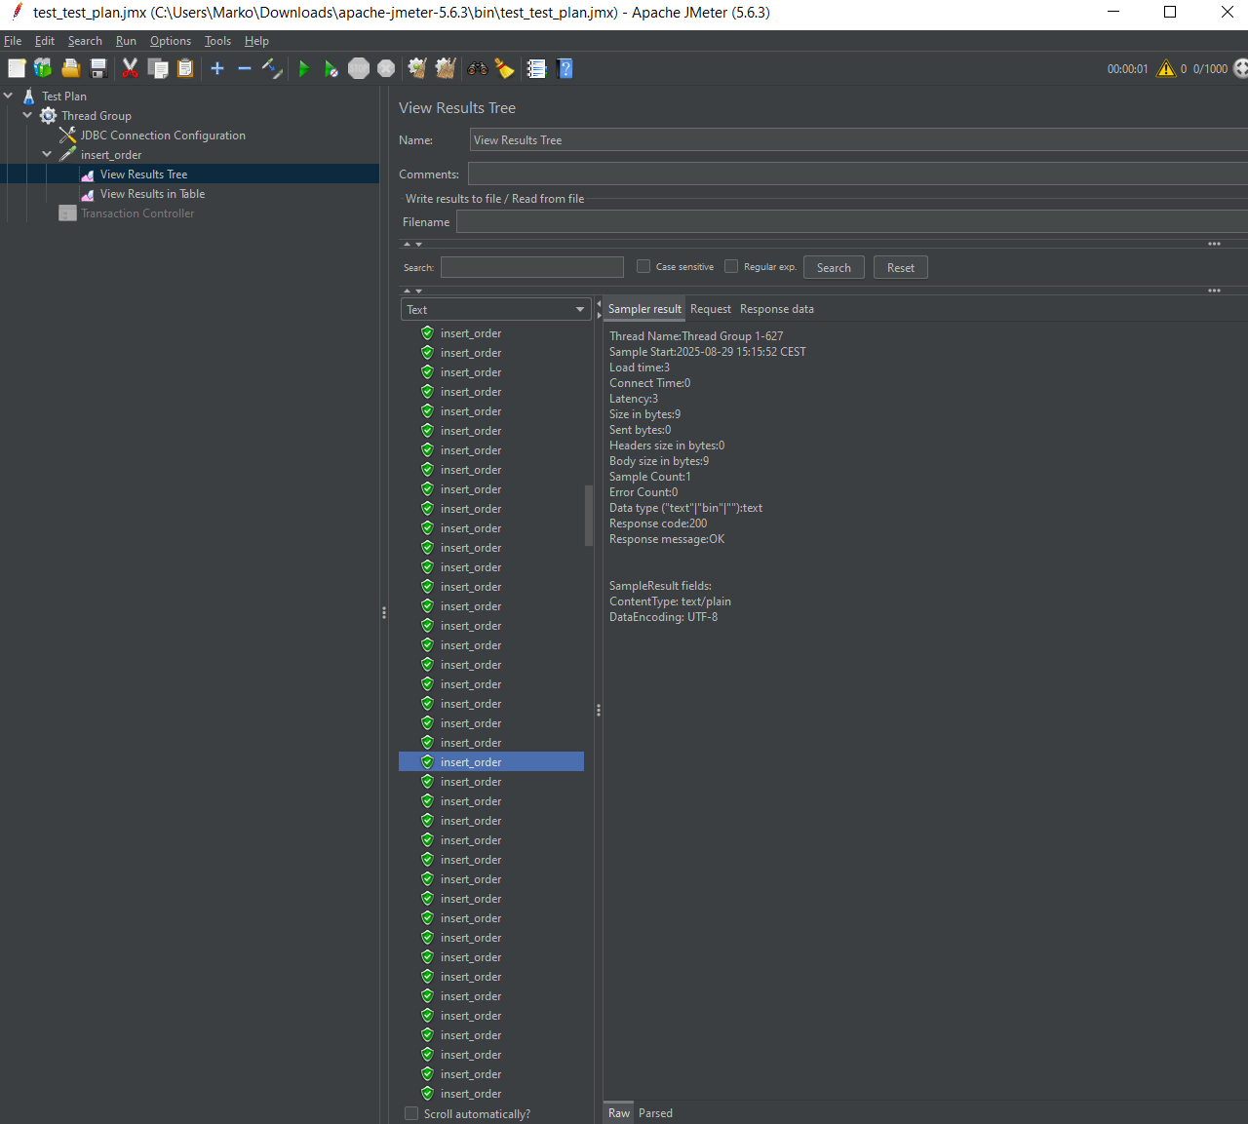Click the Help question mark toolbar icon
This screenshot has width=1248, height=1124.
point(565,68)
